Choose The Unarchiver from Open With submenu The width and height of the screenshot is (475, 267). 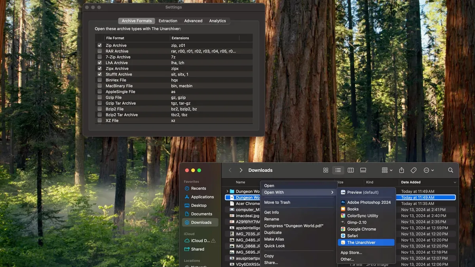361,242
